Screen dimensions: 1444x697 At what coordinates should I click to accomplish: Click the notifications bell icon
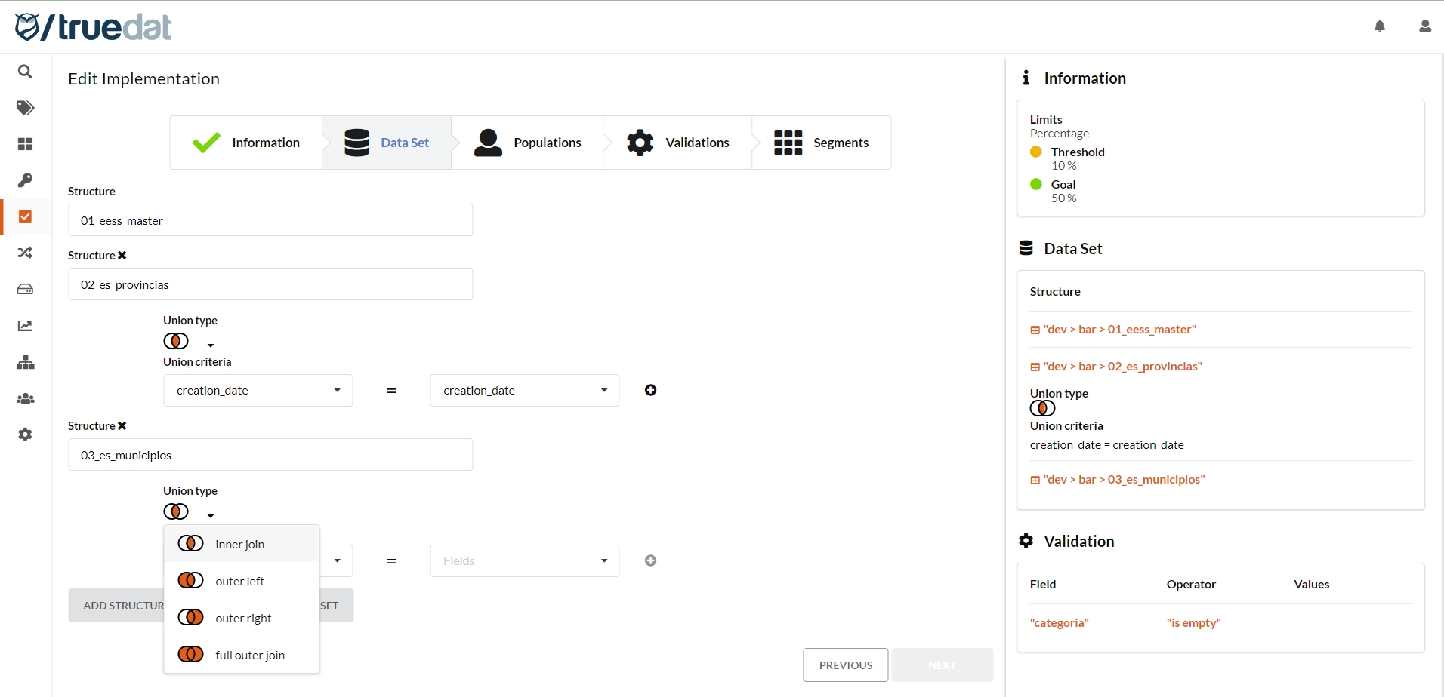pyautogui.click(x=1379, y=26)
